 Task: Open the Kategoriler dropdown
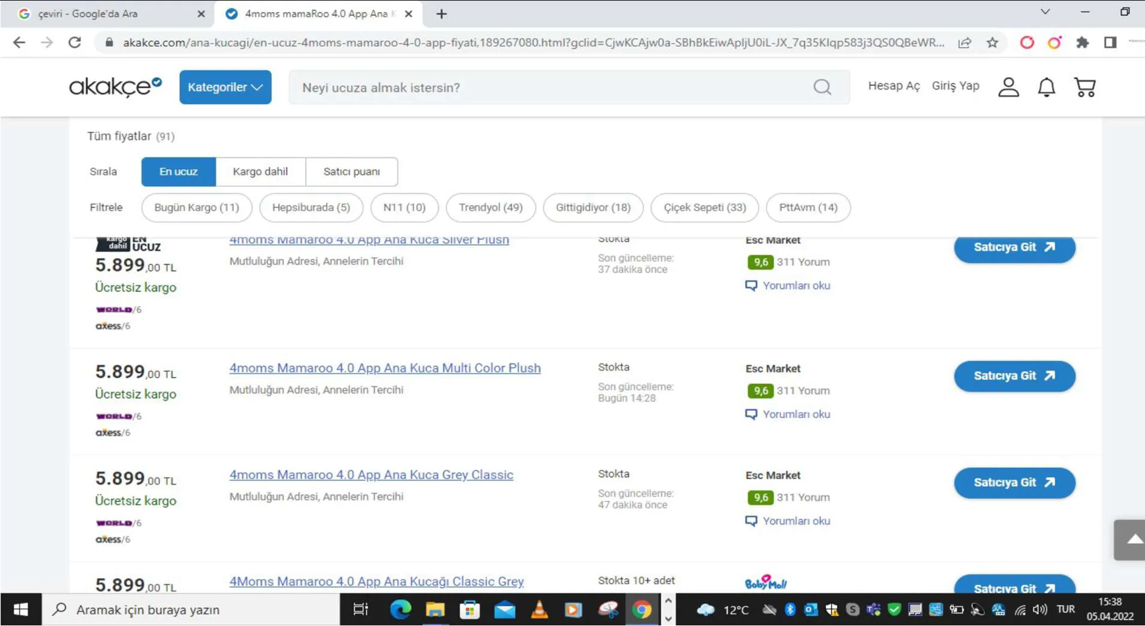(225, 87)
